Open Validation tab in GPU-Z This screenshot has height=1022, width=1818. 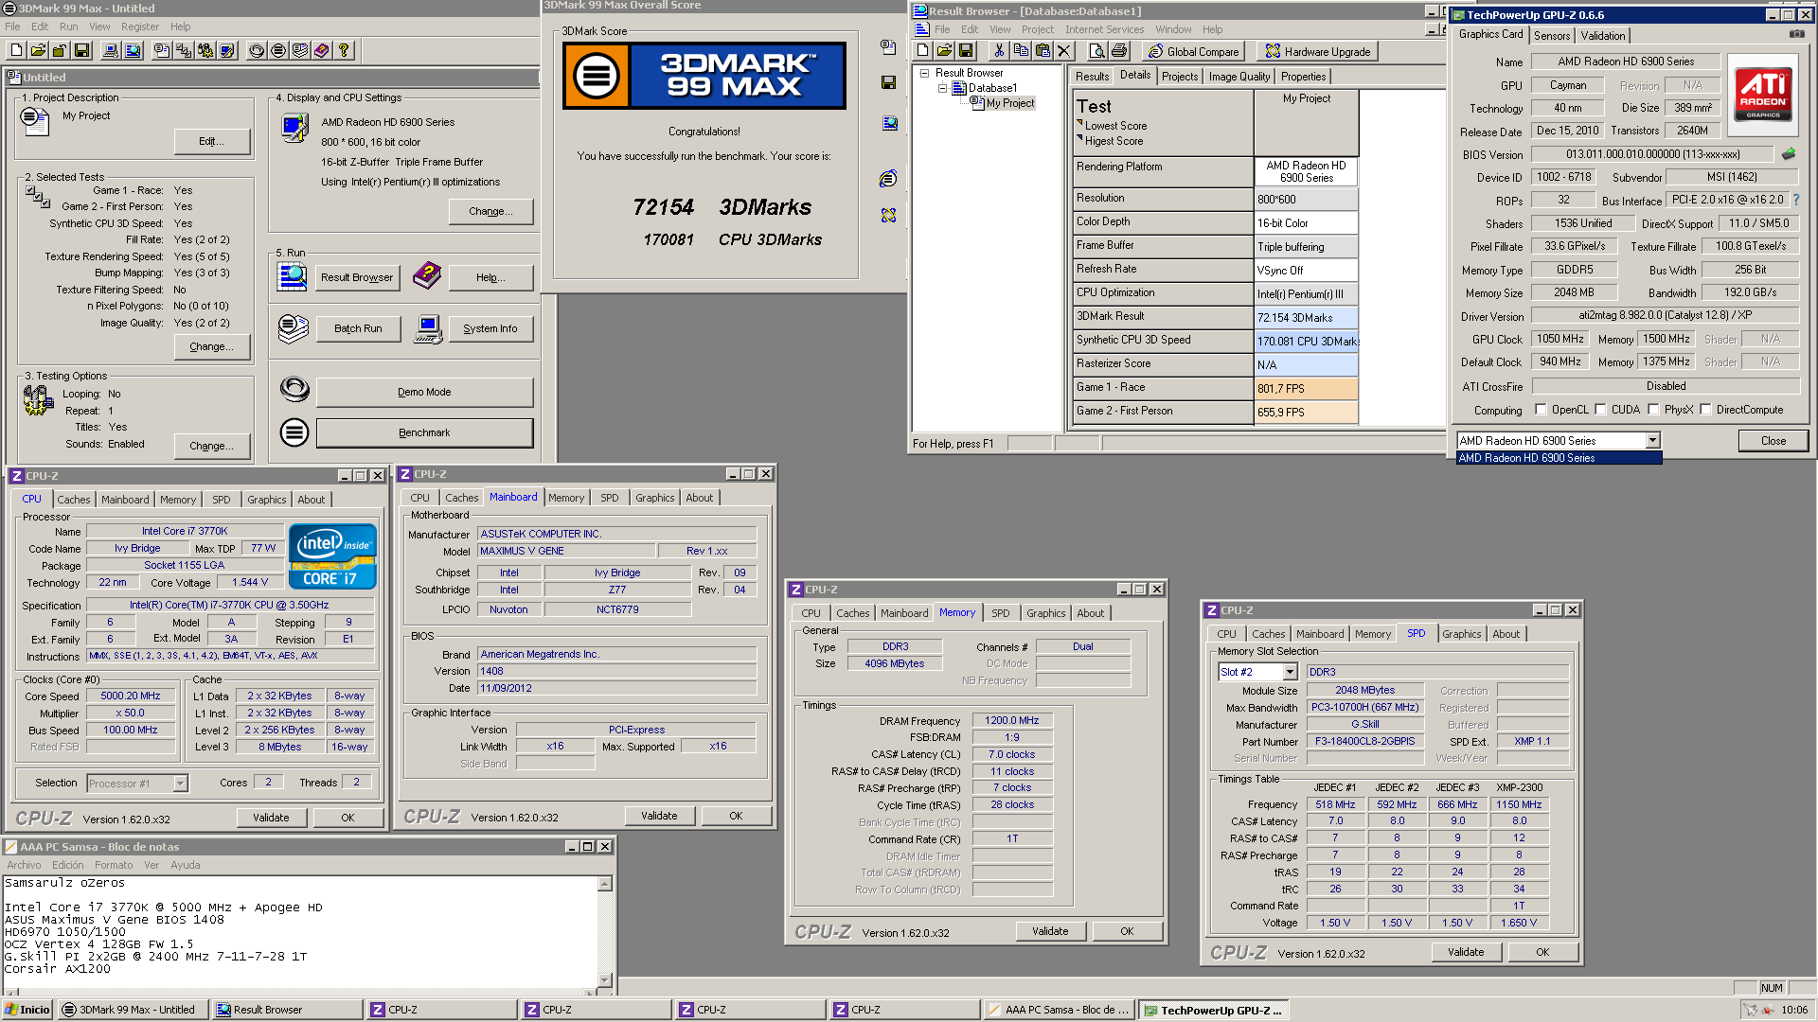(x=1603, y=35)
